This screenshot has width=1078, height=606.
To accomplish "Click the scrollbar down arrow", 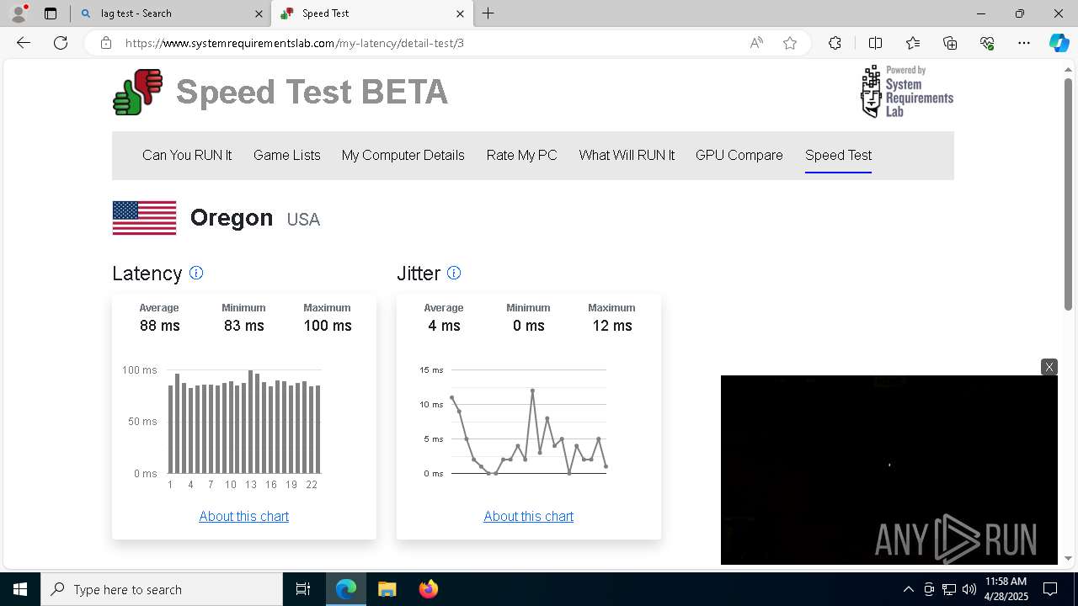I will coord(1069,558).
